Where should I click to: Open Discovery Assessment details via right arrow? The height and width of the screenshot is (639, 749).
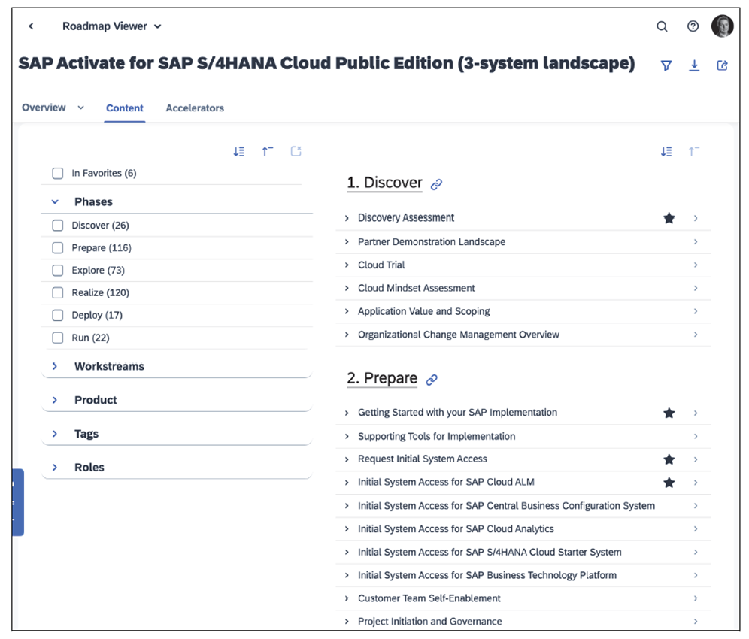tap(696, 218)
